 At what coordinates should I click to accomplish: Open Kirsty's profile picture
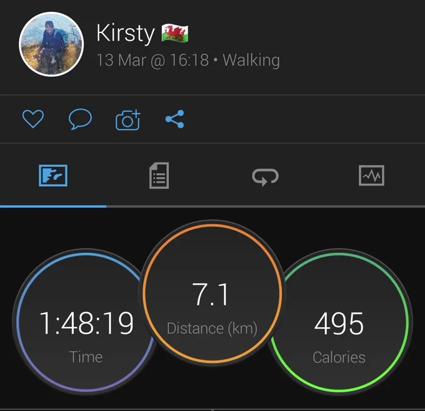click(x=51, y=44)
